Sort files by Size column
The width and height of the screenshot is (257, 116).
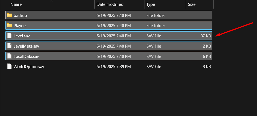pos(192,4)
